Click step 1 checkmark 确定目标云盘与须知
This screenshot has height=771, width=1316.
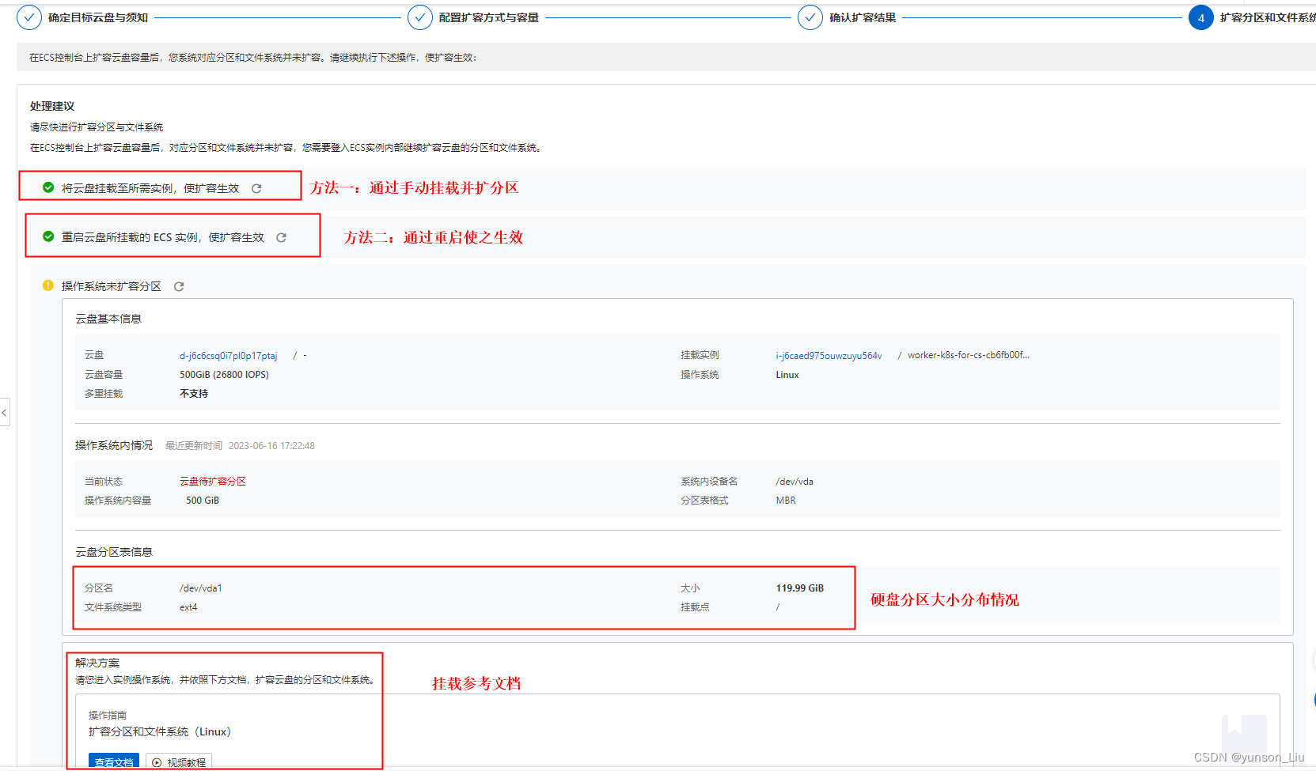tap(29, 17)
